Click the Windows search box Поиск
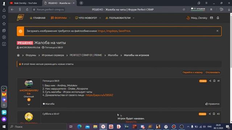The image size is (232, 130). [x=38, y=127]
